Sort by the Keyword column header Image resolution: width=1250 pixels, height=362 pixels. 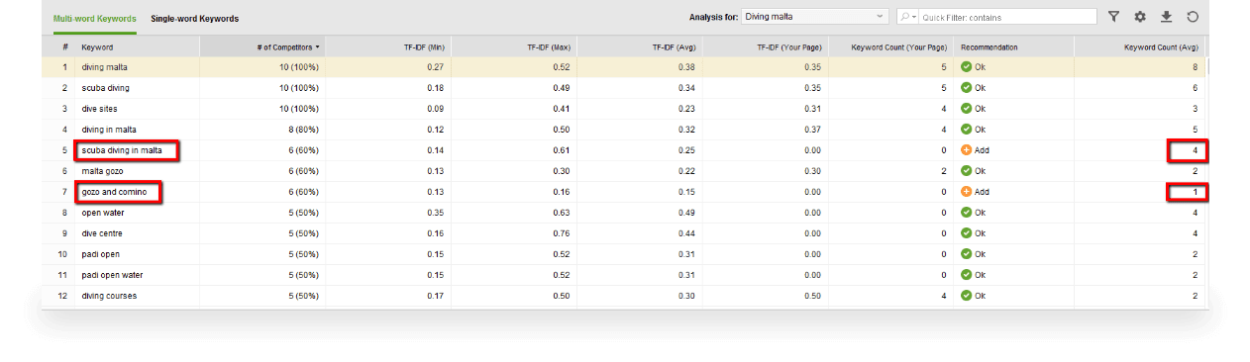[x=138, y=46]
